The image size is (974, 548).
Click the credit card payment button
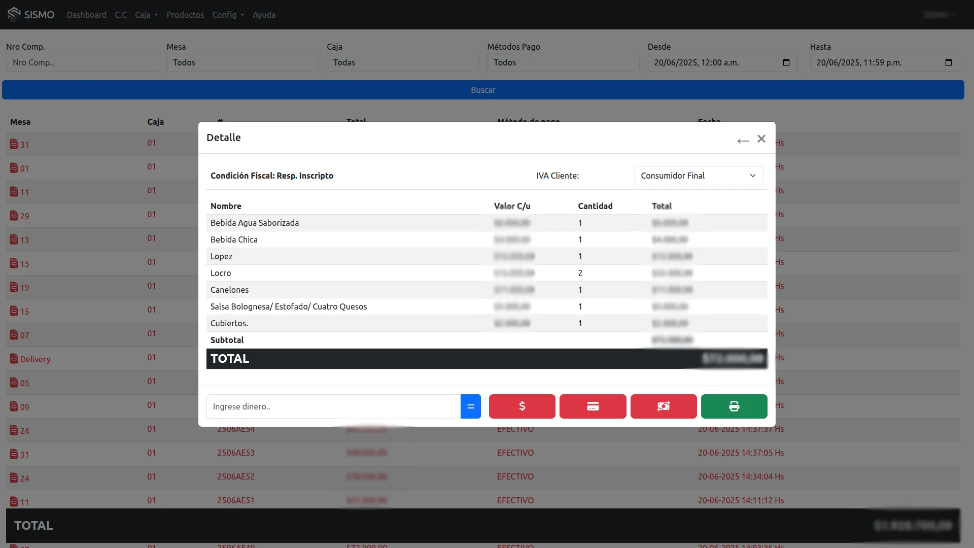593,406
